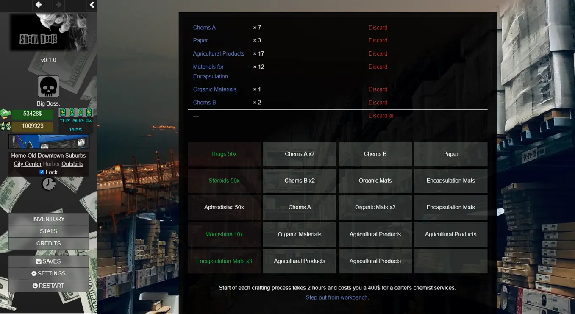Click the Shady Deals logo

coord(39,39)
